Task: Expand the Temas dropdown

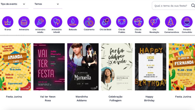Action: point(48,4)
